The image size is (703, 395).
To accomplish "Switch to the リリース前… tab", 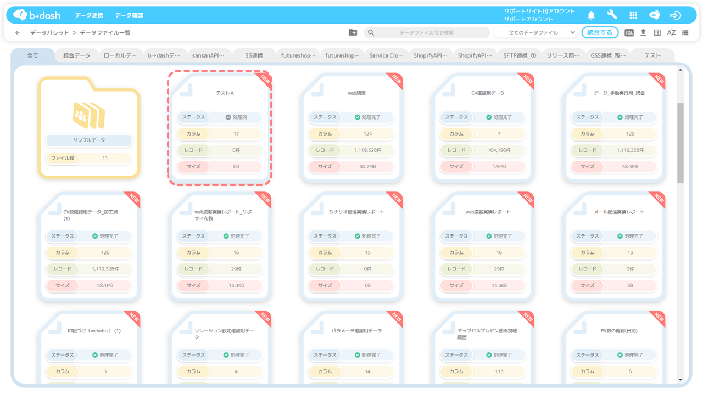I will pos(563,55).
